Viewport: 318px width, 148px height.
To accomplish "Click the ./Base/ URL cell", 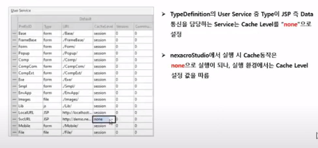I will 77,34.
